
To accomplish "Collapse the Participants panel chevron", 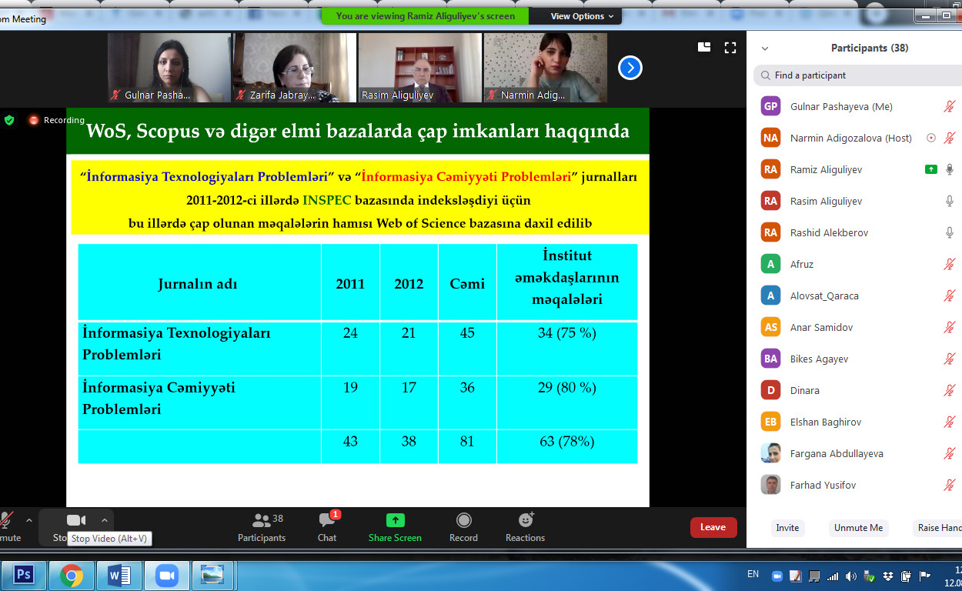I will tap(764, 48).
